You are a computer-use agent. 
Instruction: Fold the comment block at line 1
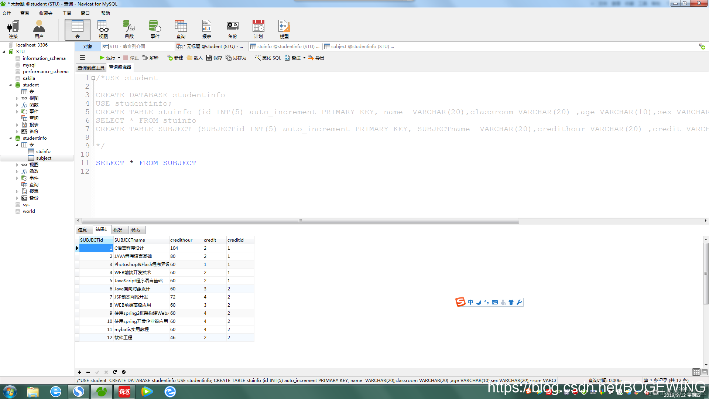(x=93, y=78)
